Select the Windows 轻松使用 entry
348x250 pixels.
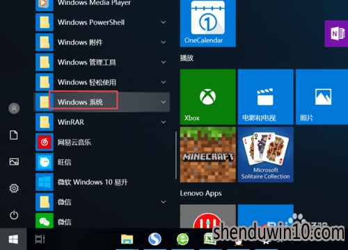click(x=102, y=82)
